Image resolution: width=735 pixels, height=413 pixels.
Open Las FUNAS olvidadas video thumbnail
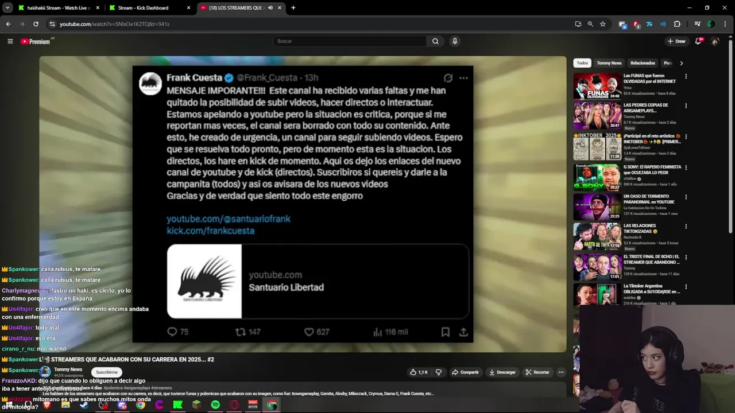pos(597,86)
